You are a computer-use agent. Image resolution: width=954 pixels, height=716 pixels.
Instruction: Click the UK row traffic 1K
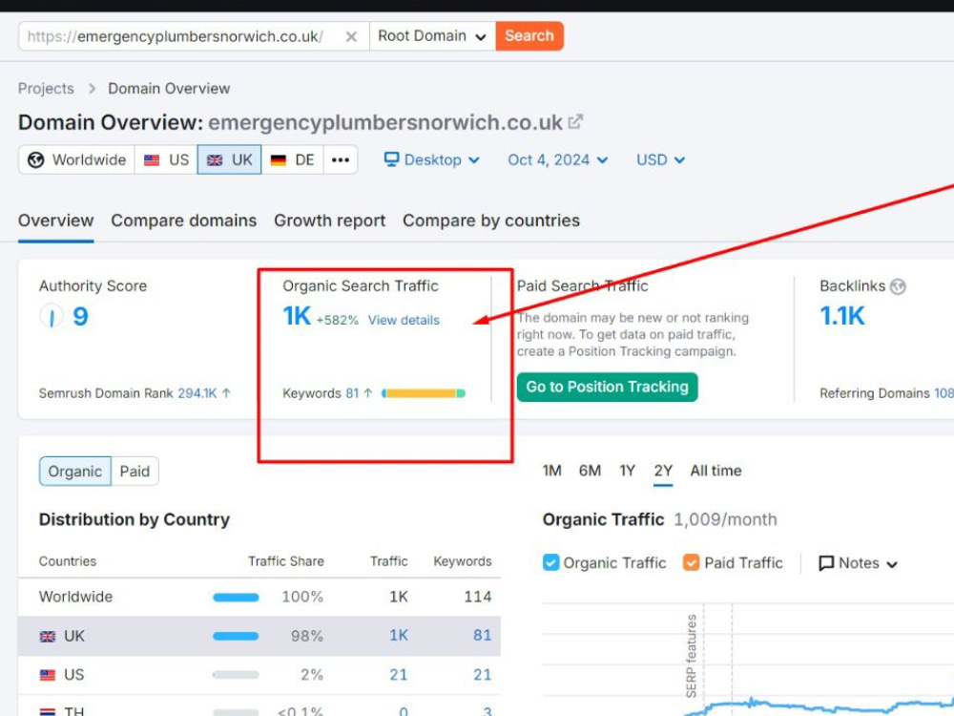click(399, 636)
